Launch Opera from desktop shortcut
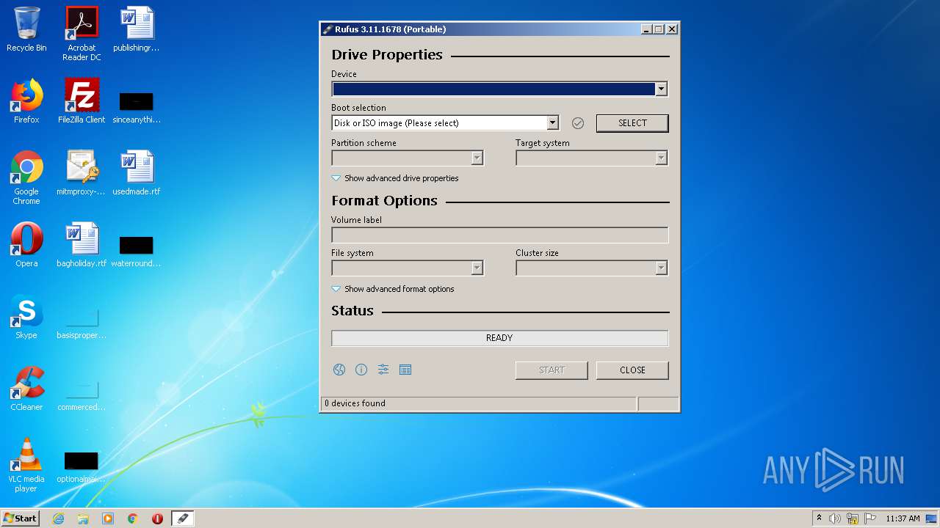This screenshot has width=940, height=528. coord(26,245)
